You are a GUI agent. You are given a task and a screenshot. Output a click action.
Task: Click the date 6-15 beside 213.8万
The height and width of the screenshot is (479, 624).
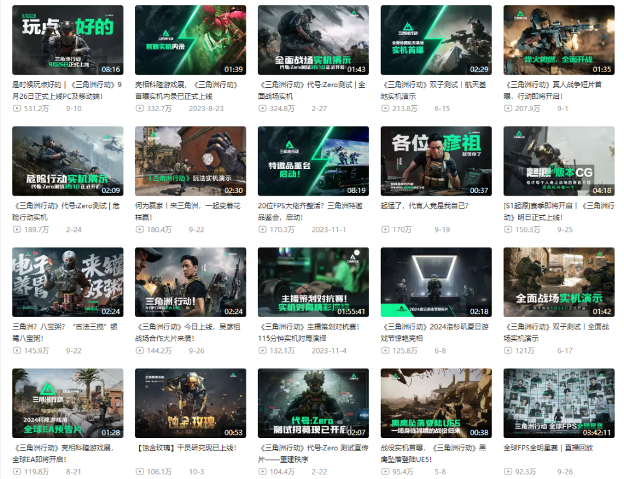coord(442,108)
